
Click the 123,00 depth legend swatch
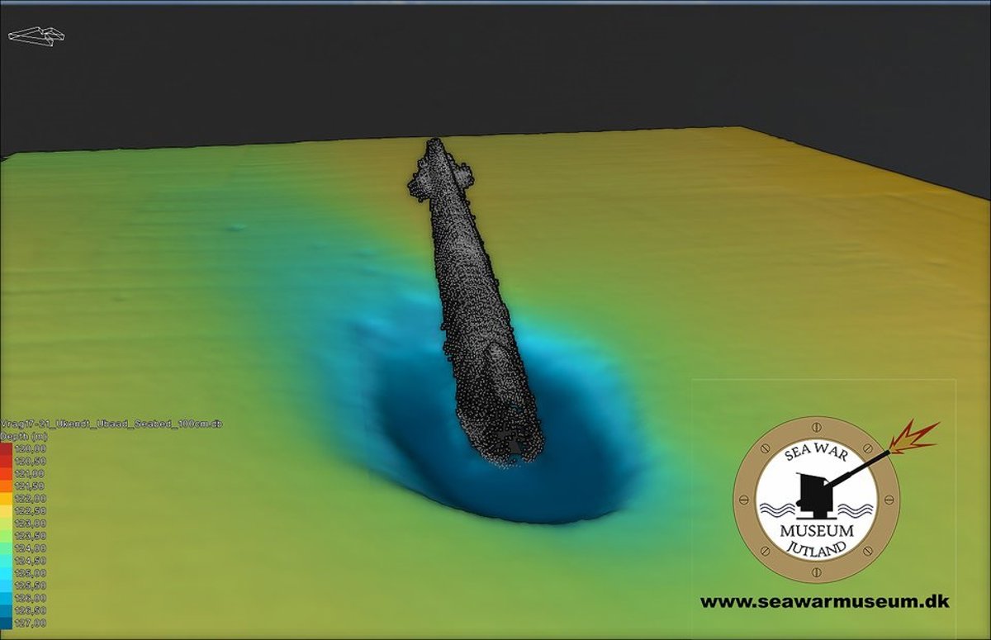(6, 523)
